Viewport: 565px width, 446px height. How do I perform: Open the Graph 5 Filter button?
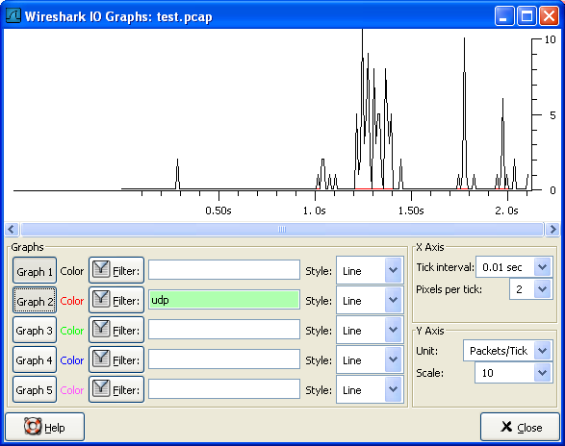(116, 390)
